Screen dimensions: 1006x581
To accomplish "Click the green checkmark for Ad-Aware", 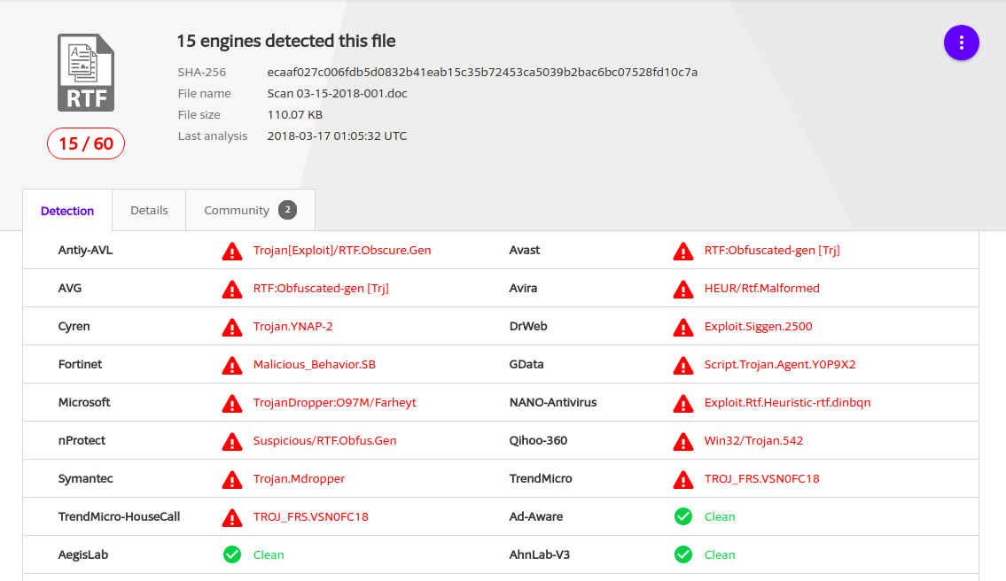I will pyautogui.click(x=683, y=516).
